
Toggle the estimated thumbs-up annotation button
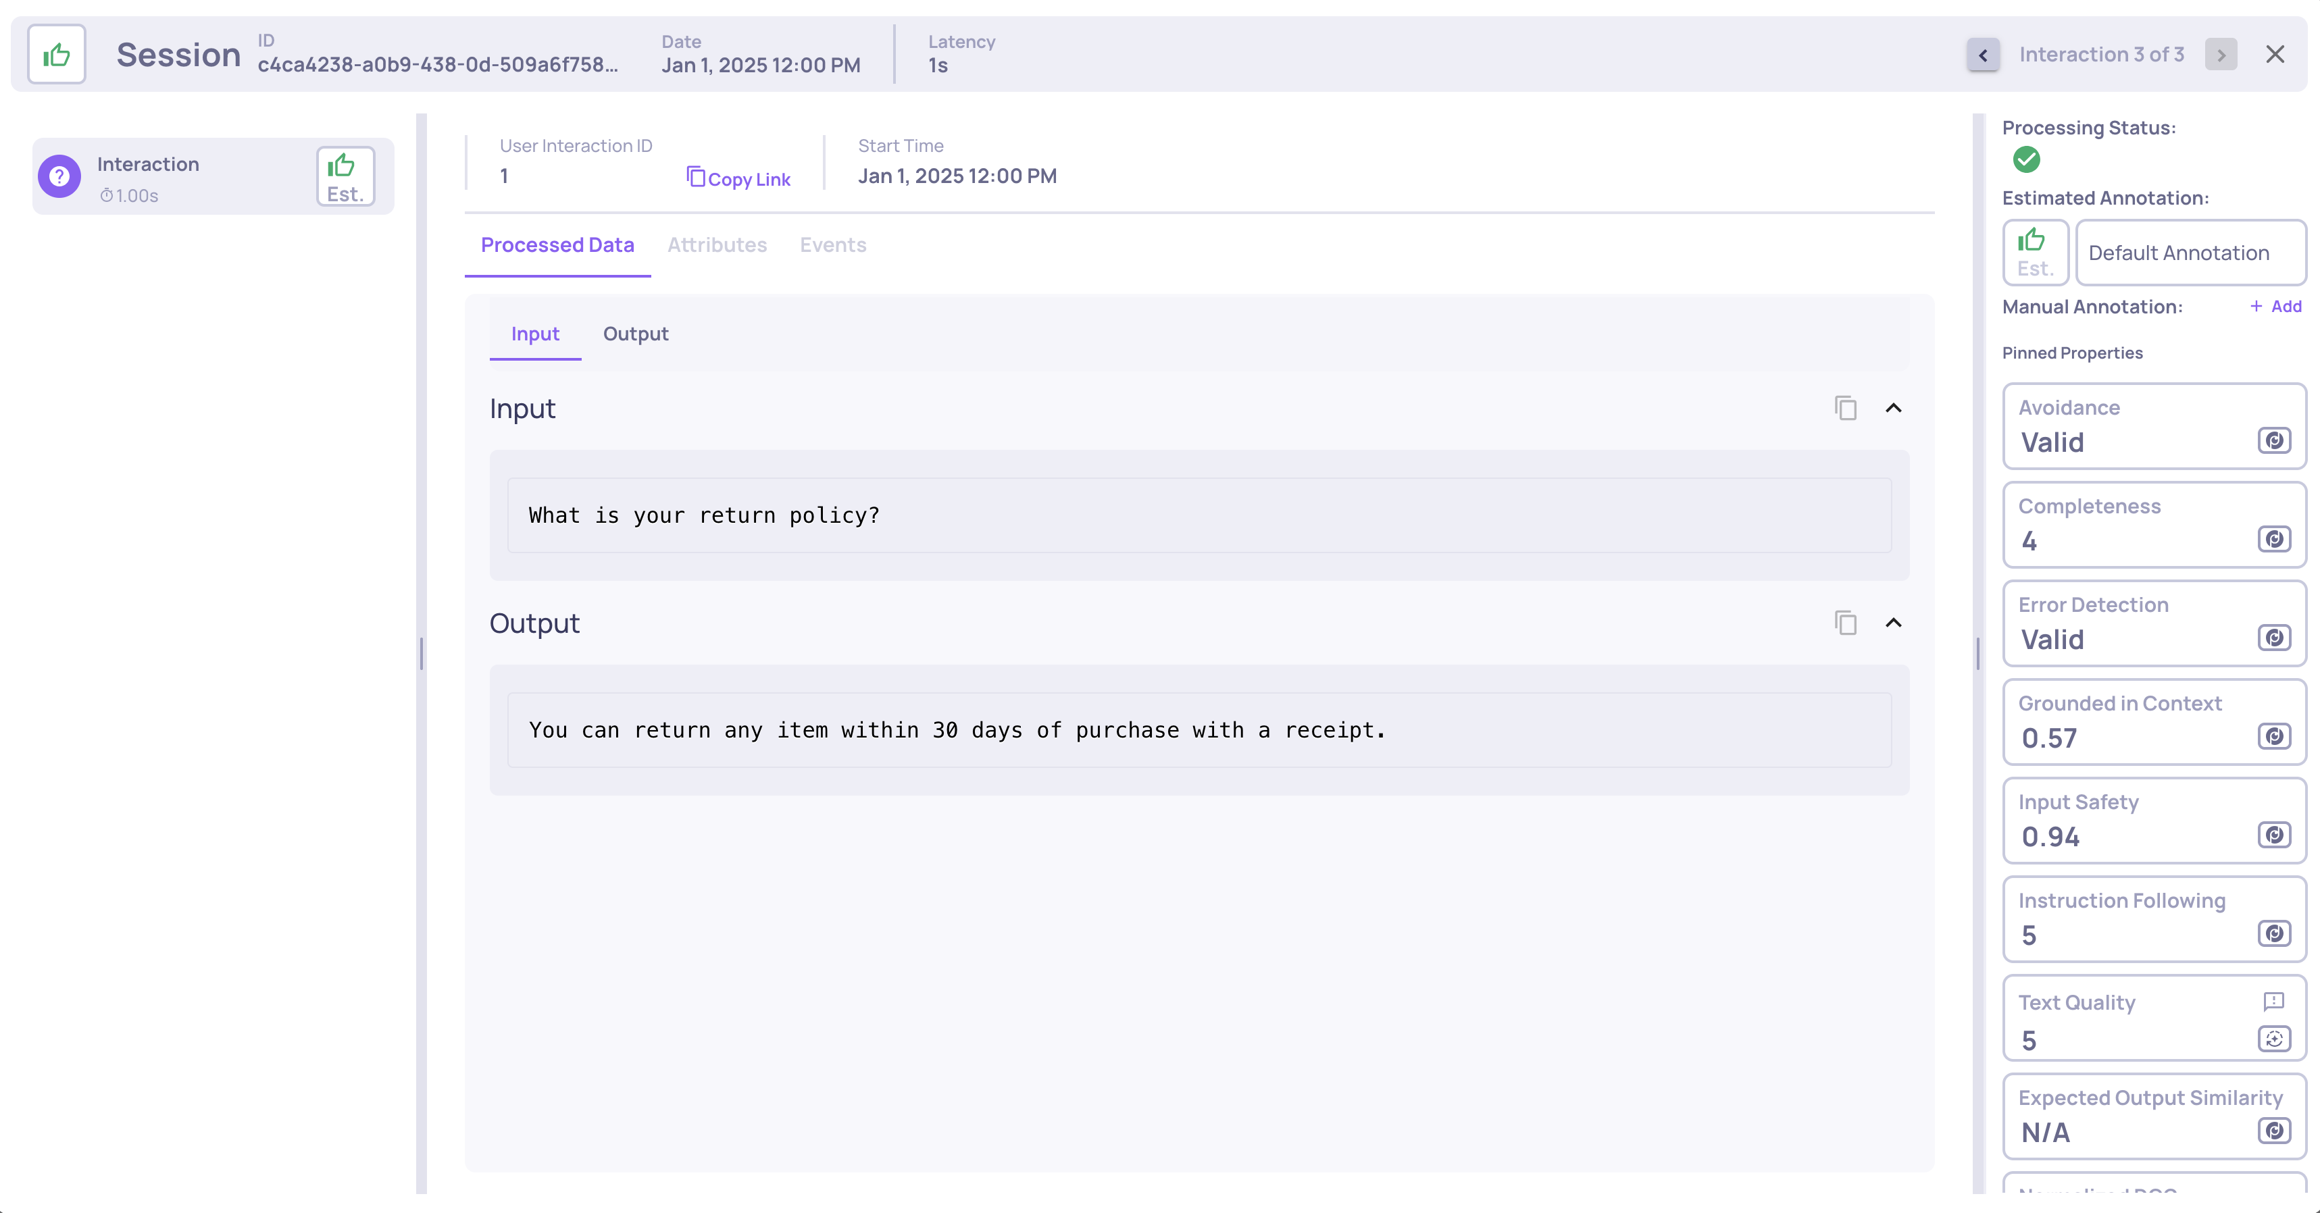coord(2034,252)
